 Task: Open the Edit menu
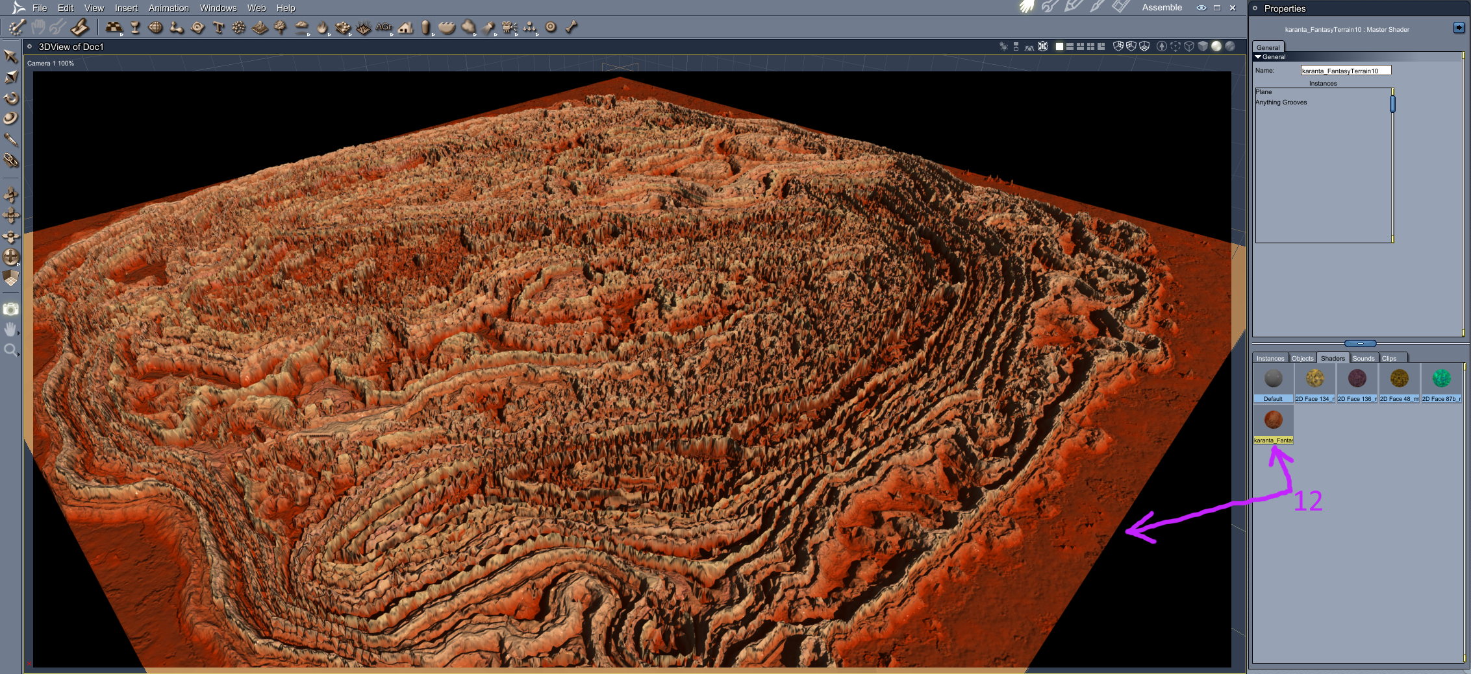click(x=66, y=8)
